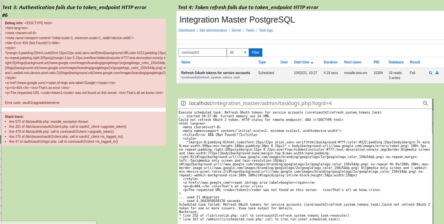Click the '4.18 secs' duration cell
This screenshot has height=224, width=444.
point(331,73)
